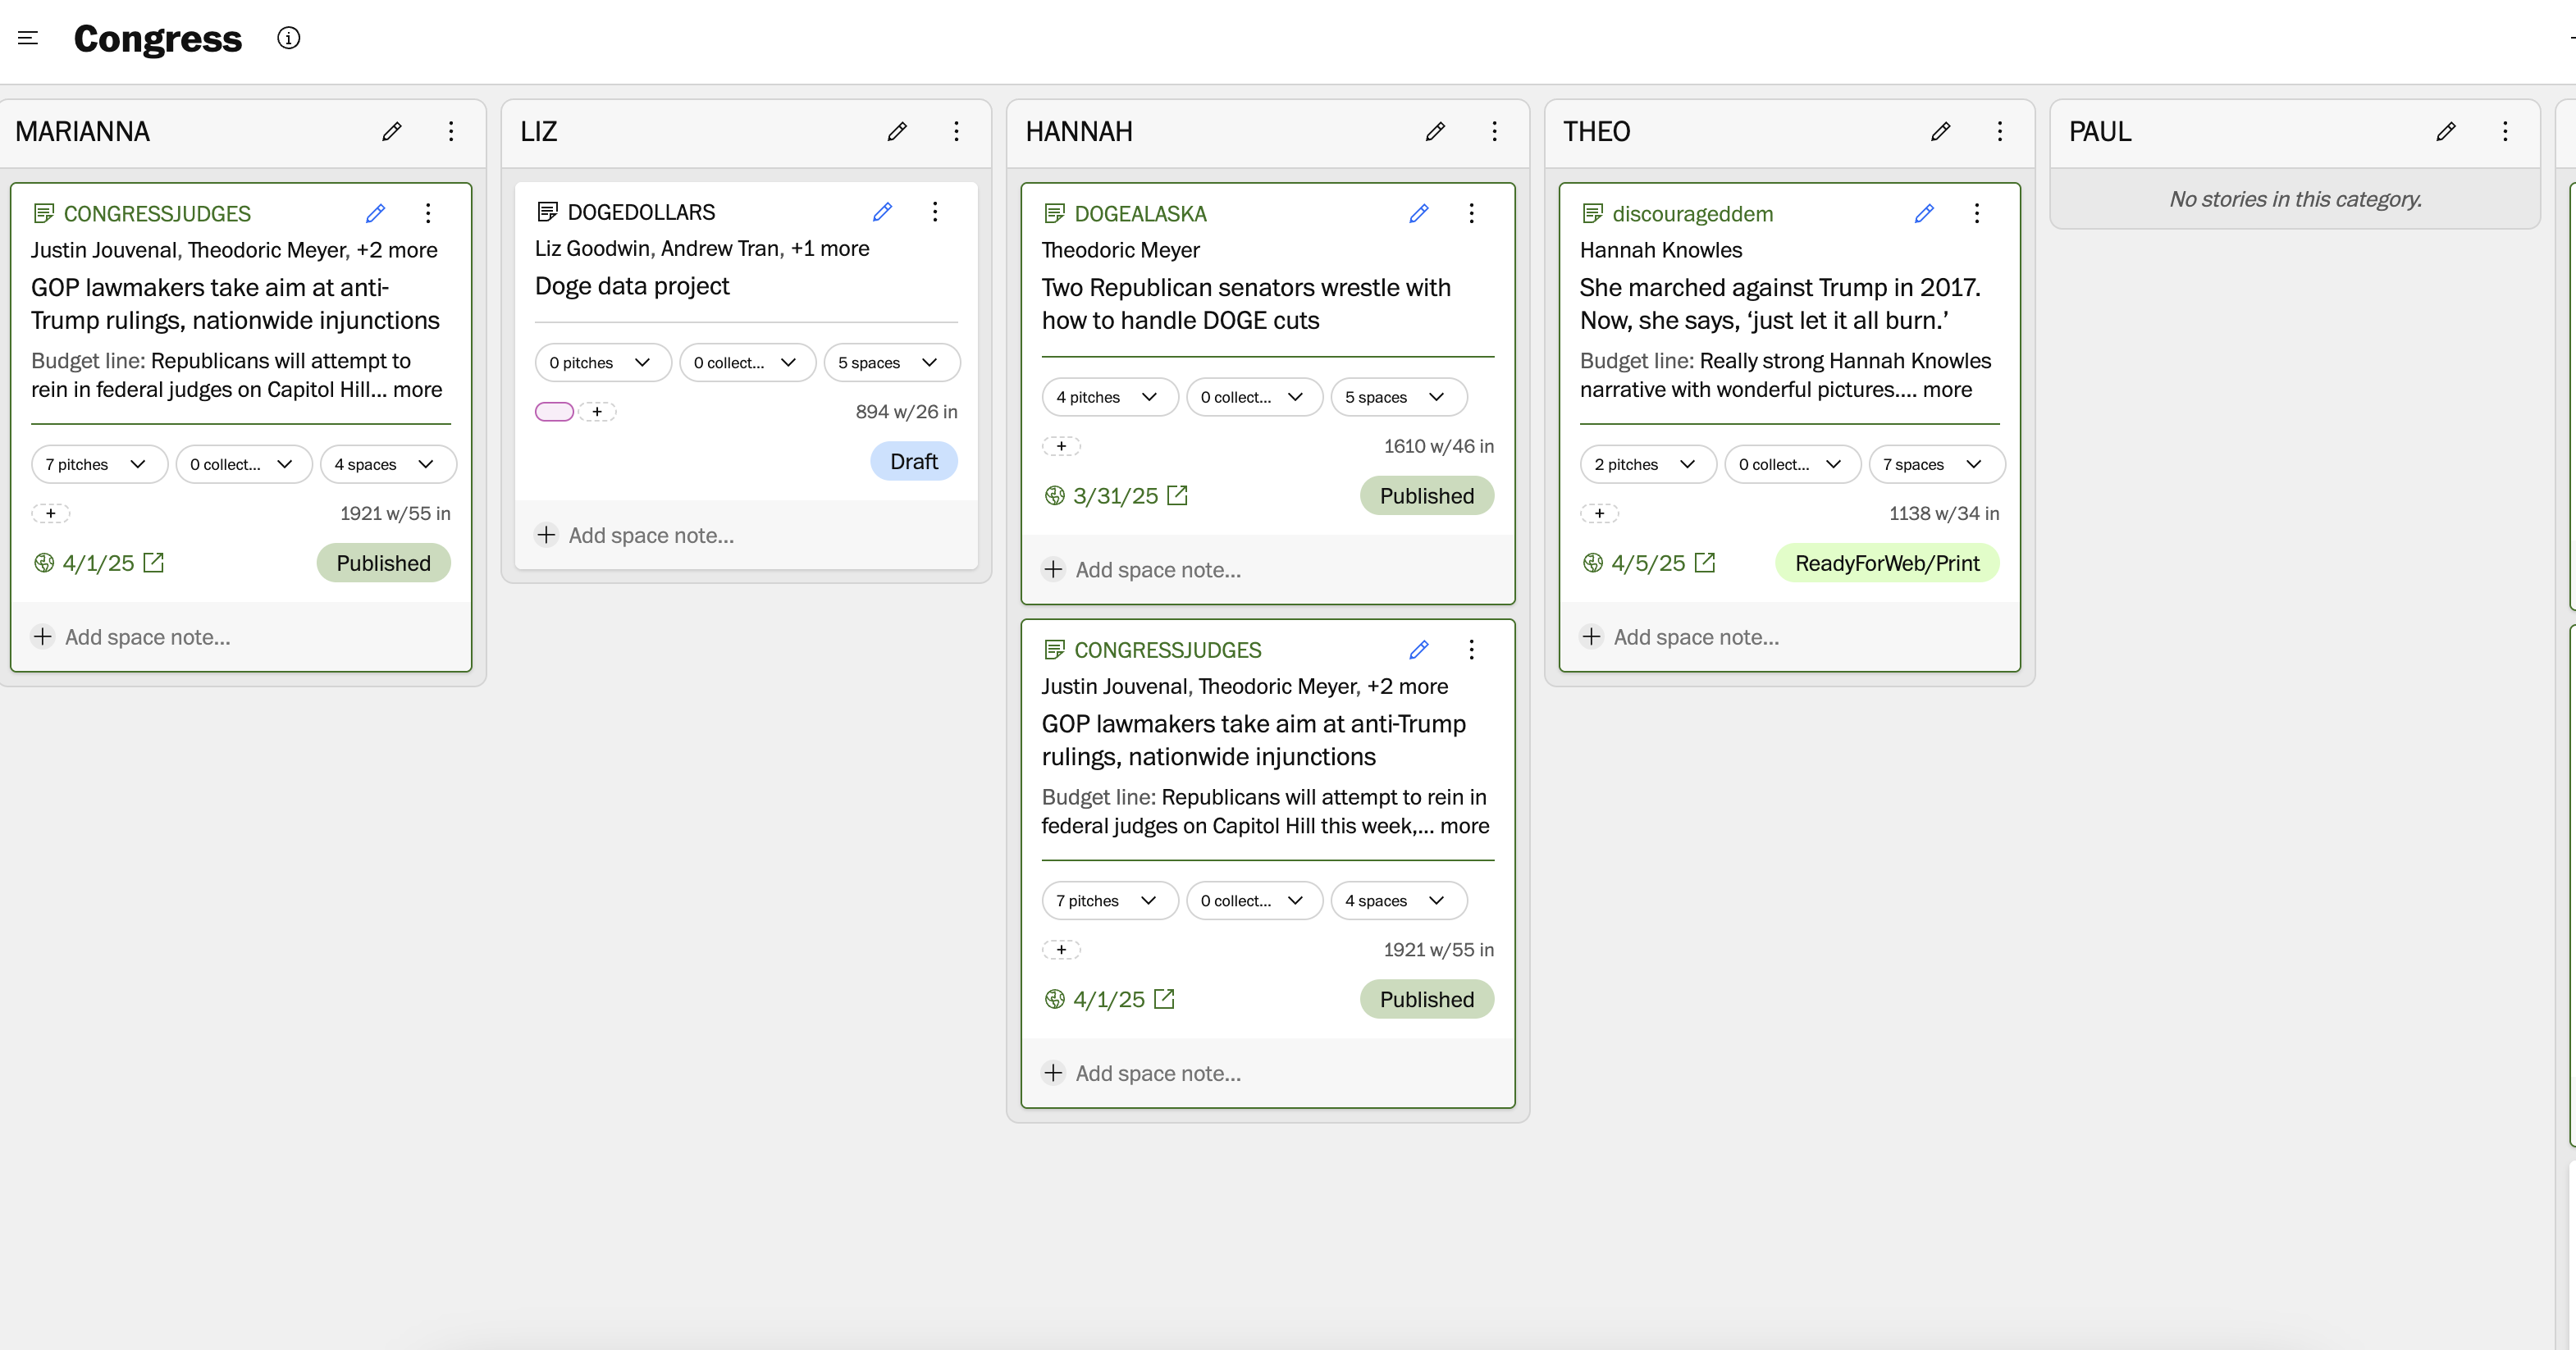Expand 'more' on Hannah Knowles budget line

(1947, 390)
